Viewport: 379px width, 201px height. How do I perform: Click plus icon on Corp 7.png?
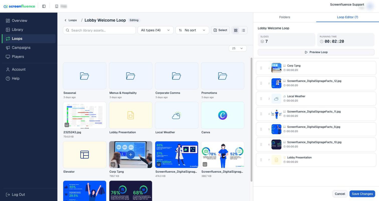pyautogui.click(x=131, y=155)
